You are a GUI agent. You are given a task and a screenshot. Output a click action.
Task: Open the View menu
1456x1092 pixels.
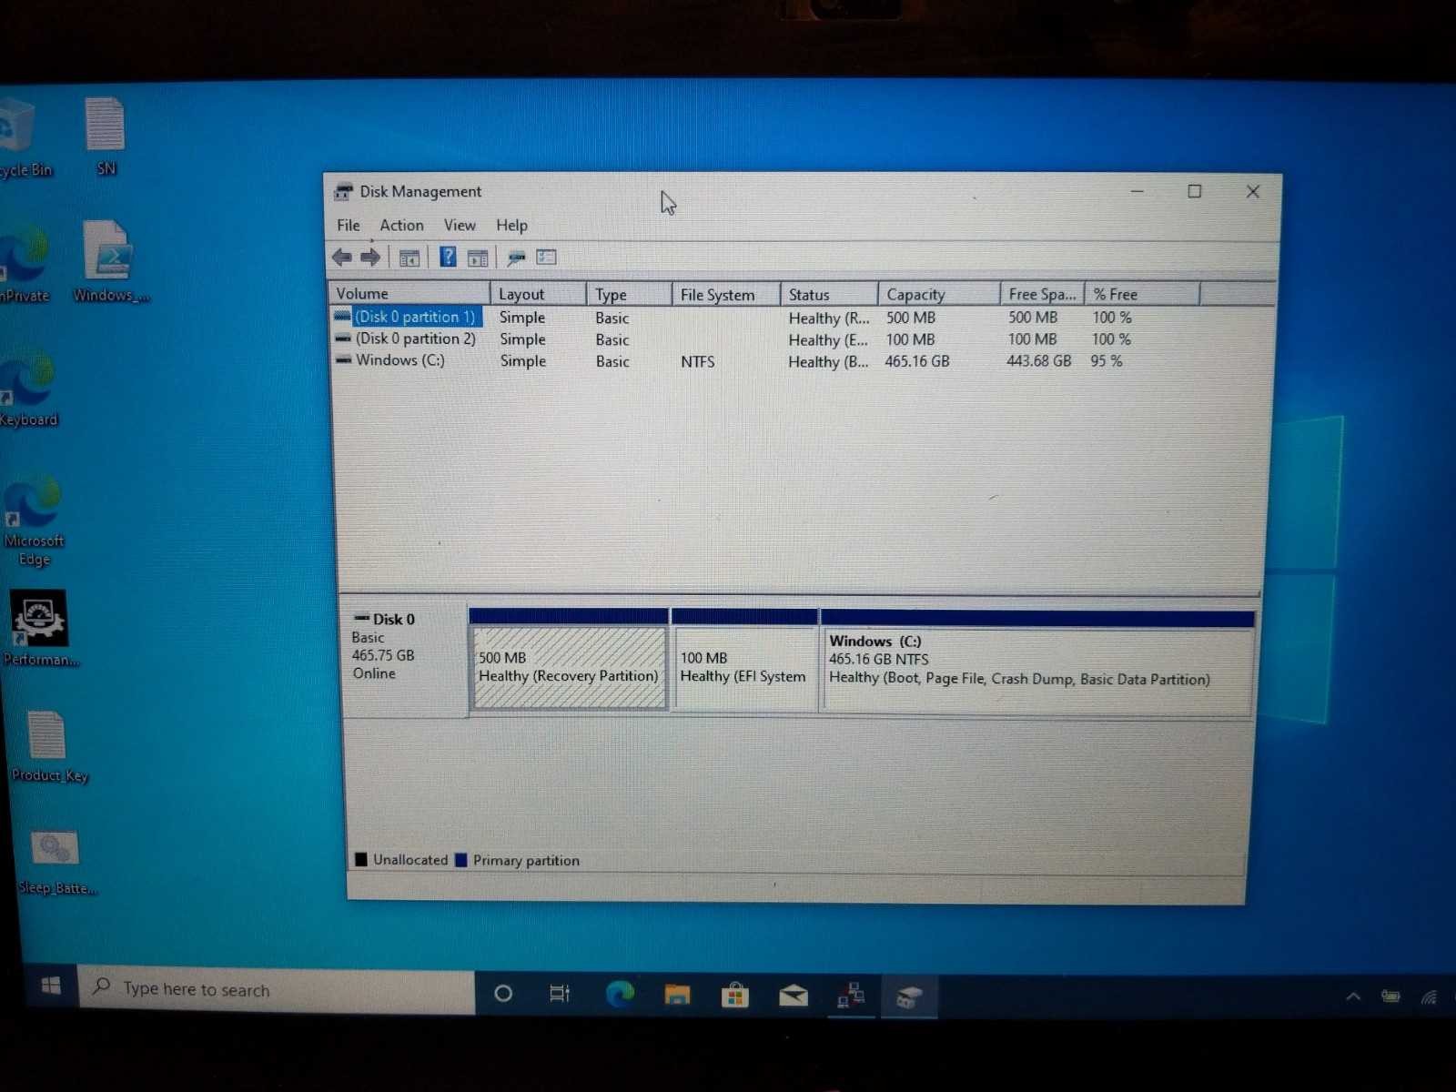point(460,225)
